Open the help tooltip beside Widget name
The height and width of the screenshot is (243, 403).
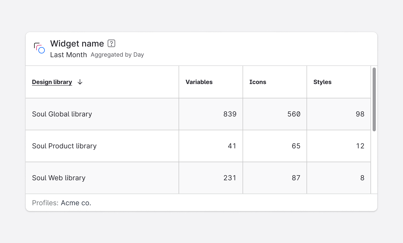[x=111, y=43]
